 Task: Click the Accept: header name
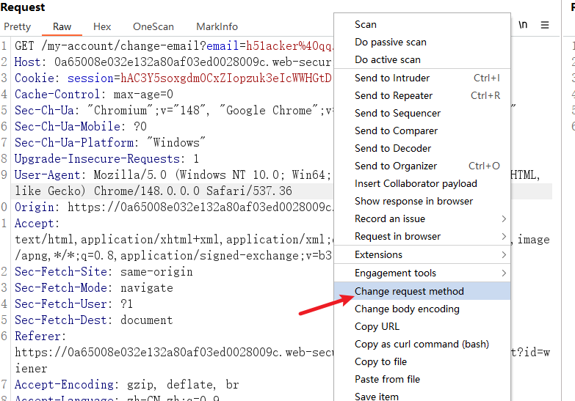tap(37, 223)
